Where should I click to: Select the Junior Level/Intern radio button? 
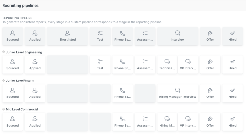(4, 80)
